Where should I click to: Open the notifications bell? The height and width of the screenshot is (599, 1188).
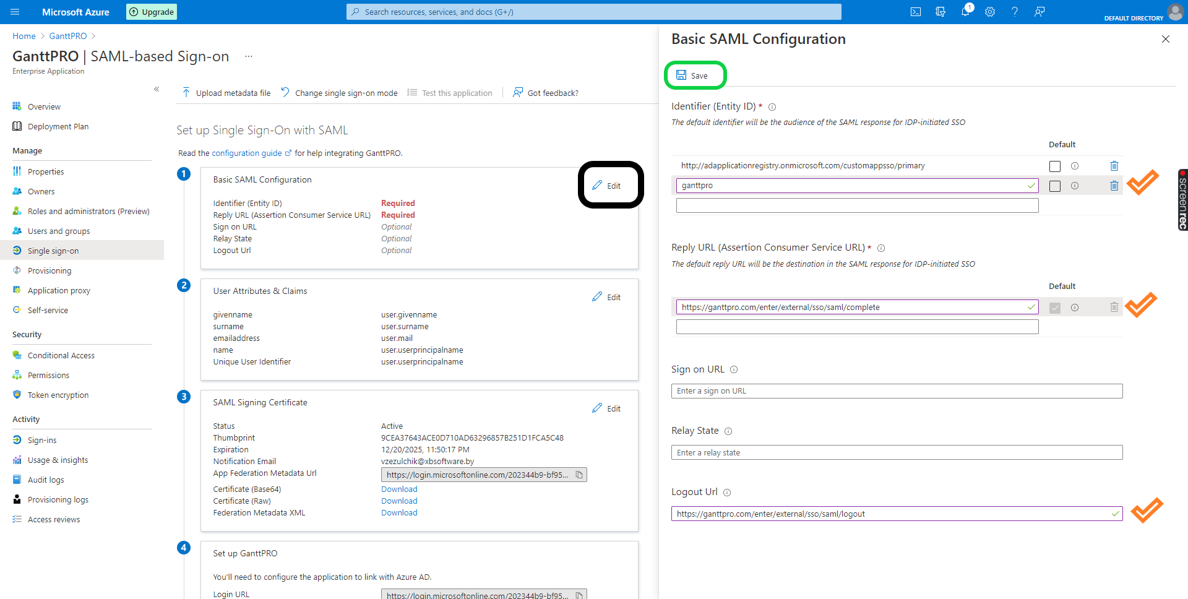tap(965, 12)
